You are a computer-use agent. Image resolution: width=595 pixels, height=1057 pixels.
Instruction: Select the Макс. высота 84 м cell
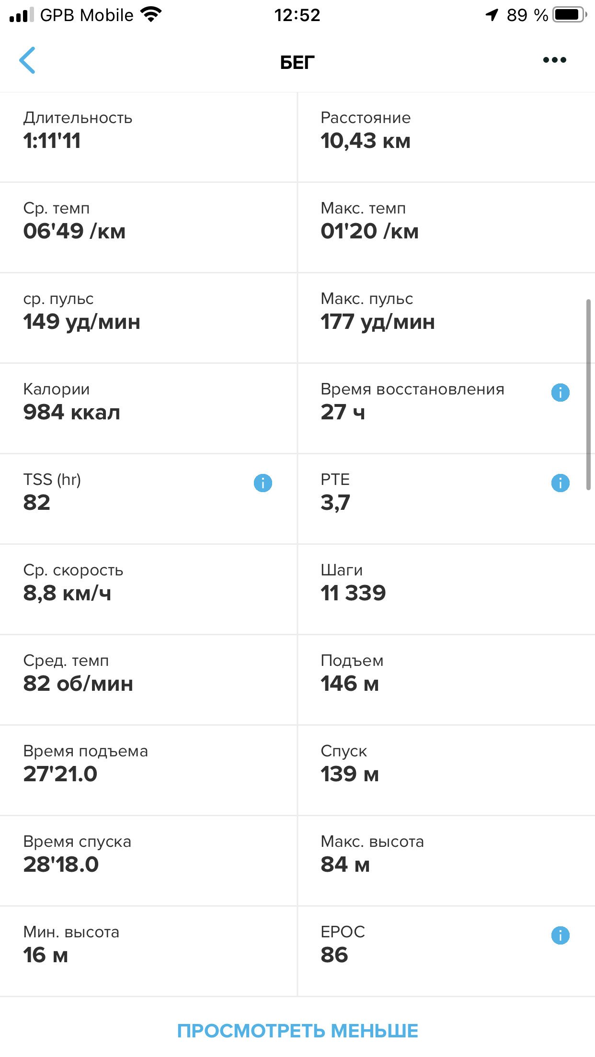[446, 861]
